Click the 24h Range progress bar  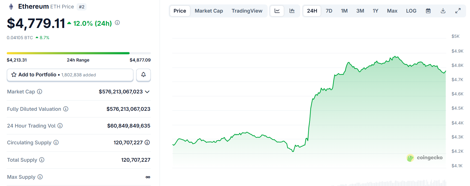tap(79, 53)
